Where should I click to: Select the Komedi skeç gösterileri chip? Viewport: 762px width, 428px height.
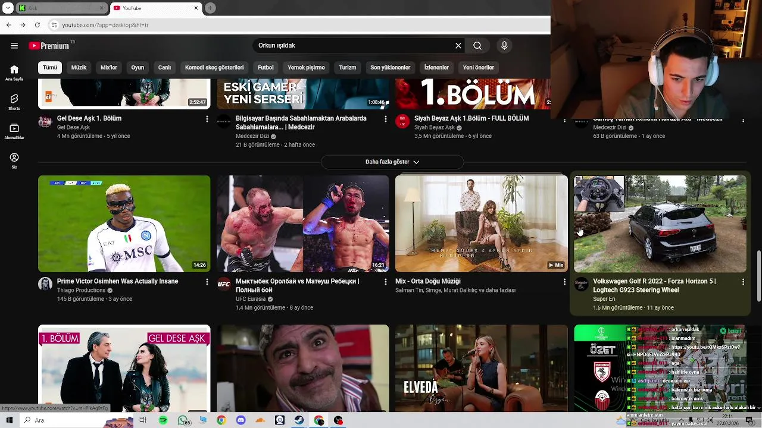[214, 68]
